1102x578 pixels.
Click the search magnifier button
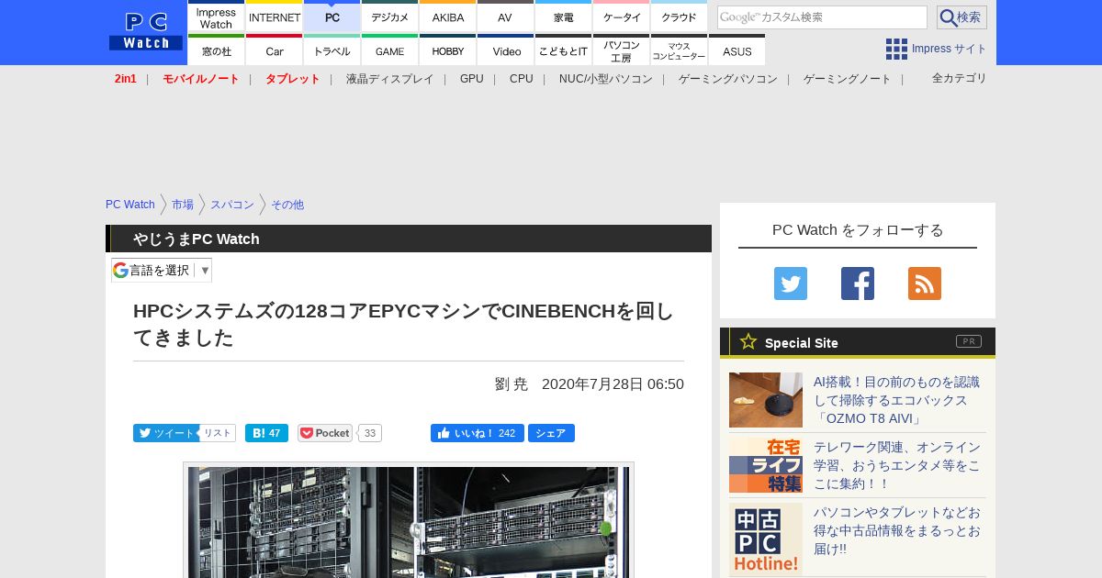[961, 17]
